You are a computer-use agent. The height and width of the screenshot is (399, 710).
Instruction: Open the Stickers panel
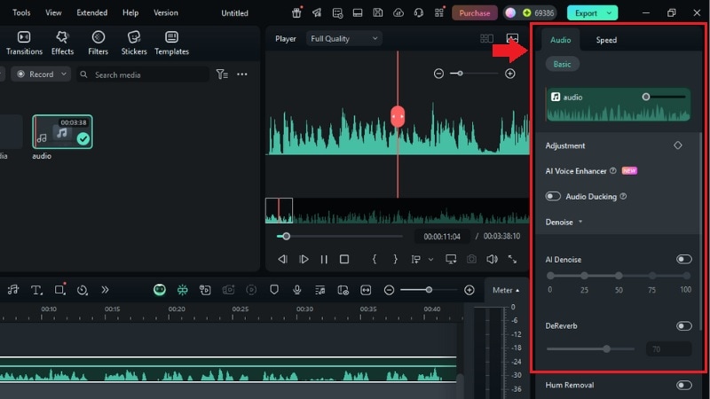pyautogui.click(x=134, y=43)
